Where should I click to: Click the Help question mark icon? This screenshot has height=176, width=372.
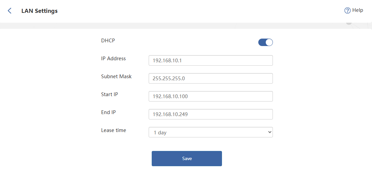(x=347, y=10)
